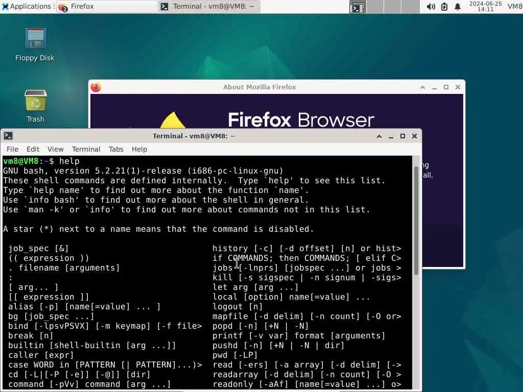Viewport: 523px width, 392px height.
Task: Minimize the About Mozilla Firefox window
Action: (x=434, y=87)
